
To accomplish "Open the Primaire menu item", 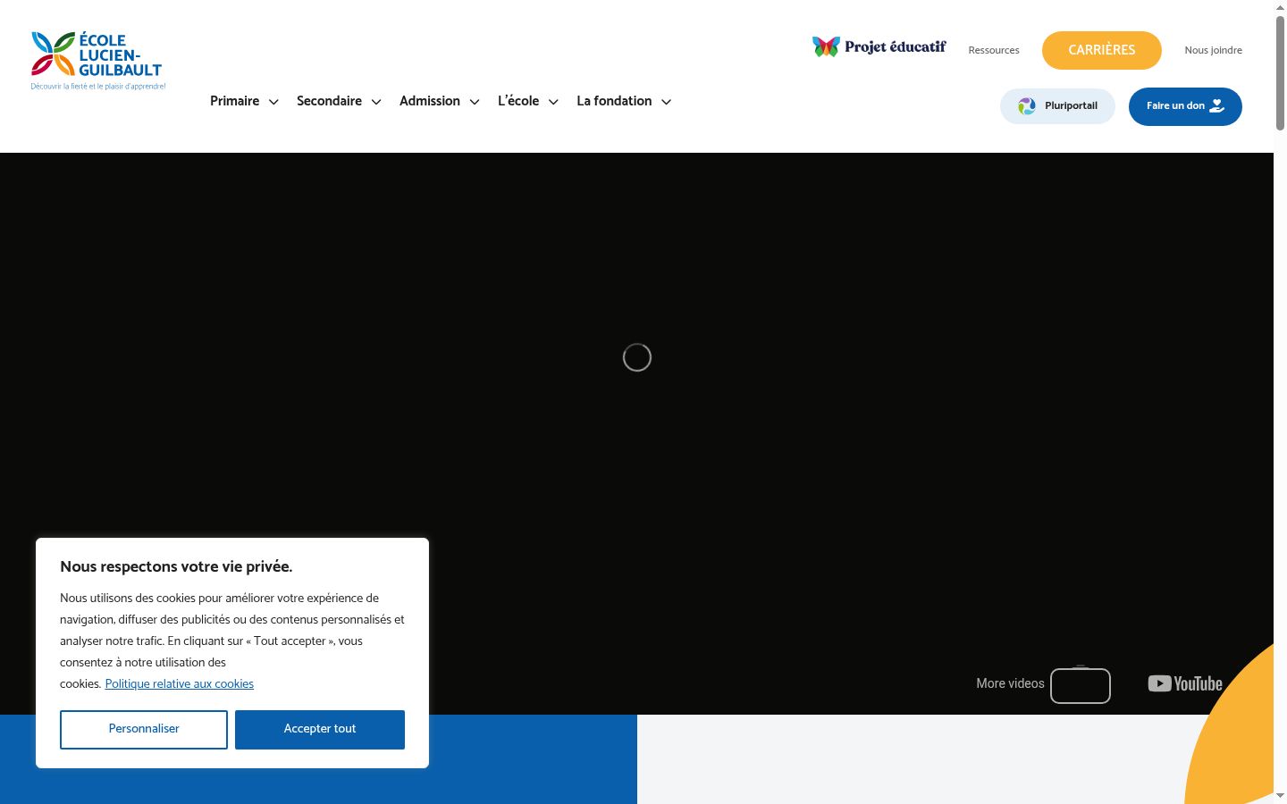I will (x=234, y=101).
